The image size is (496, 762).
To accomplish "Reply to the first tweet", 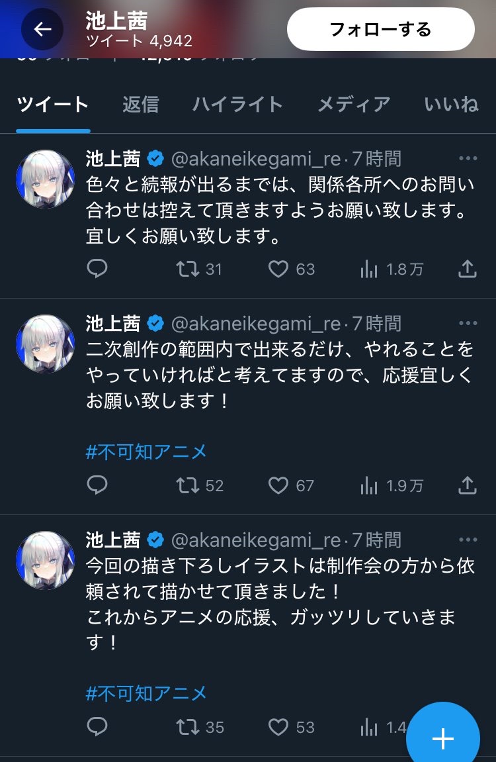I will [97, 269].
